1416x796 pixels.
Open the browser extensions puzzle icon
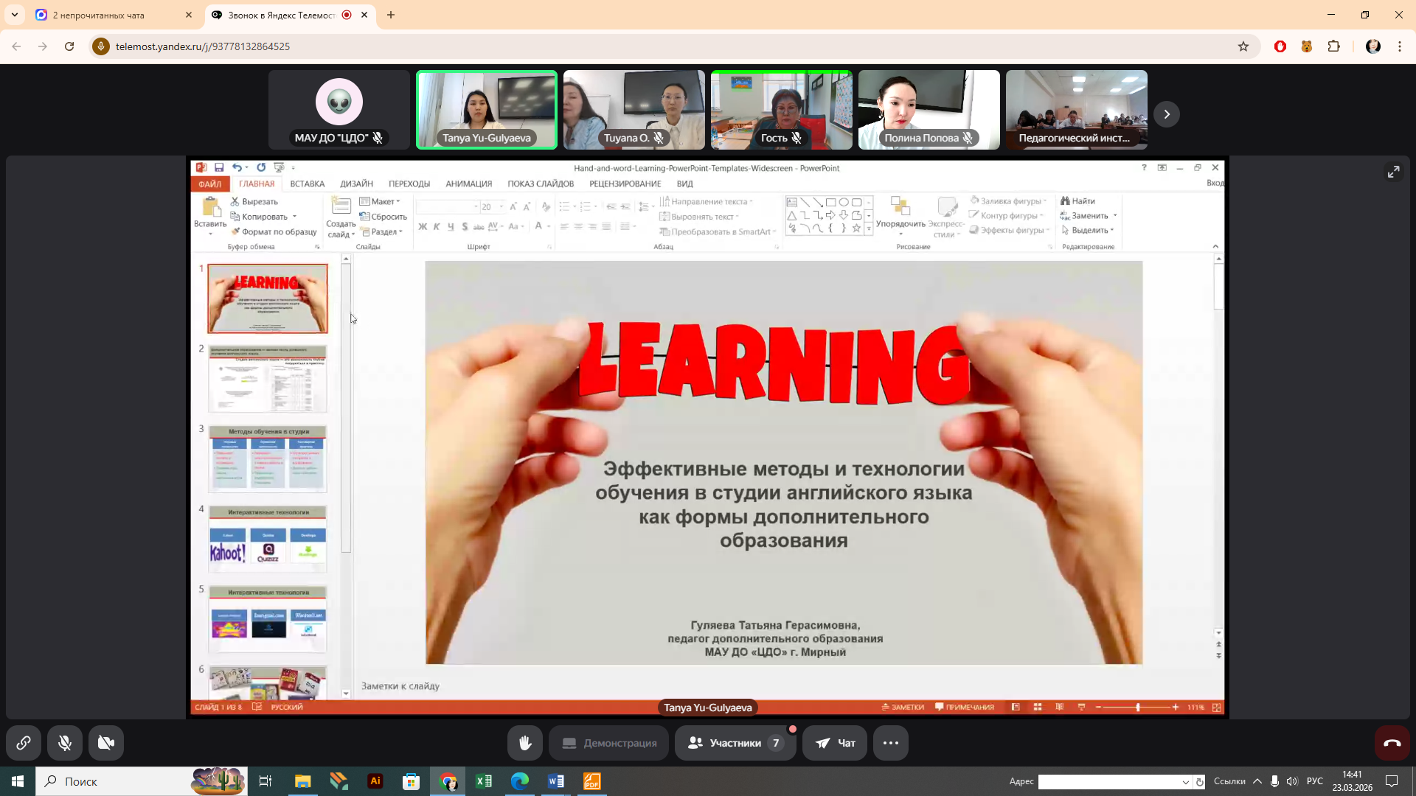point(1333,46)
